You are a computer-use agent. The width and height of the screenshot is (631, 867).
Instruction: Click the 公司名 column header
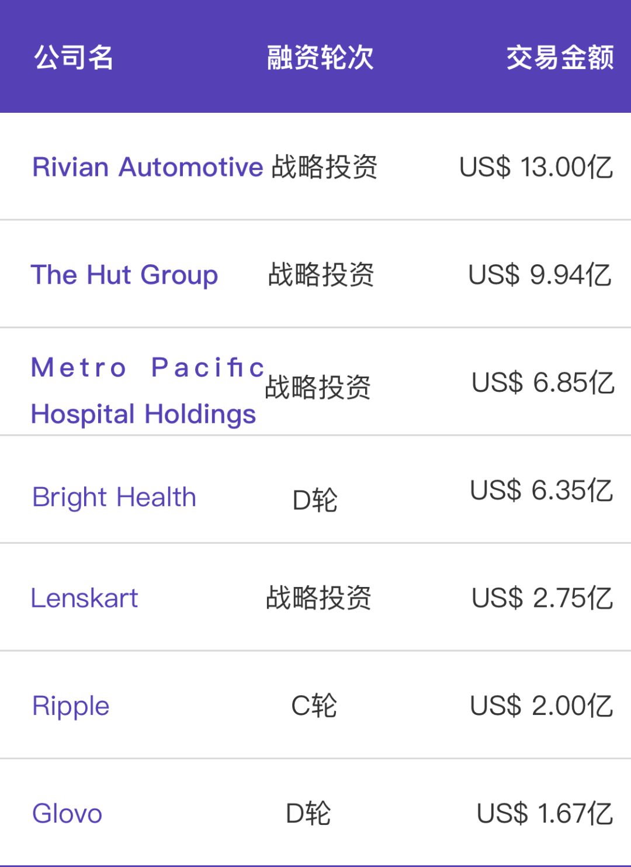tap(74, 57)
